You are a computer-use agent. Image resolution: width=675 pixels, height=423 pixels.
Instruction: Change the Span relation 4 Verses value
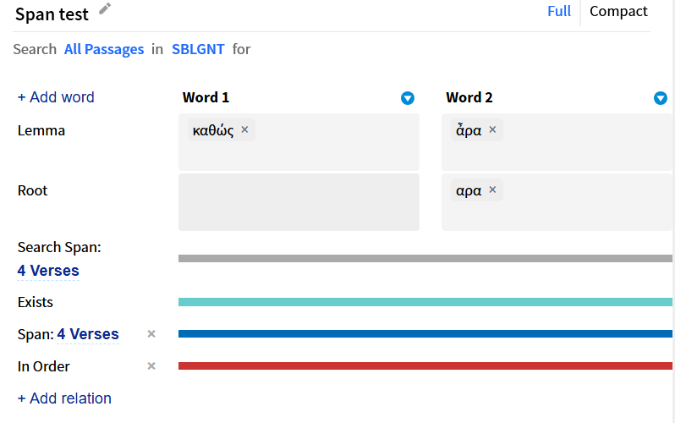88,334
